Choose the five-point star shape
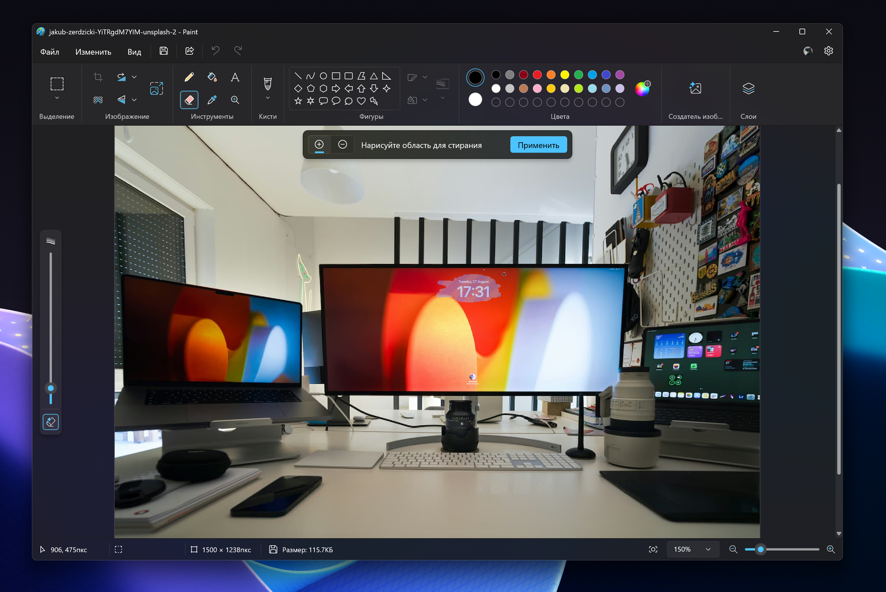 [x=298, y=101]
